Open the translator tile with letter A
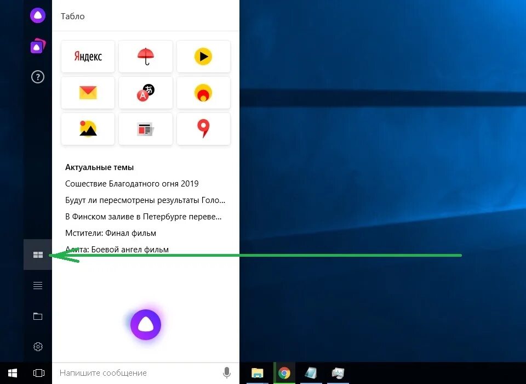Screen dimensions: 526x384 (146, 92)
